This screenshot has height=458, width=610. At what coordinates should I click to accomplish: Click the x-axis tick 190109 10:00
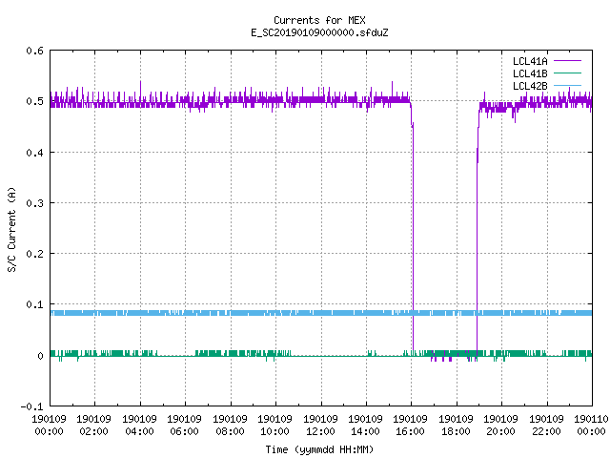275,426
